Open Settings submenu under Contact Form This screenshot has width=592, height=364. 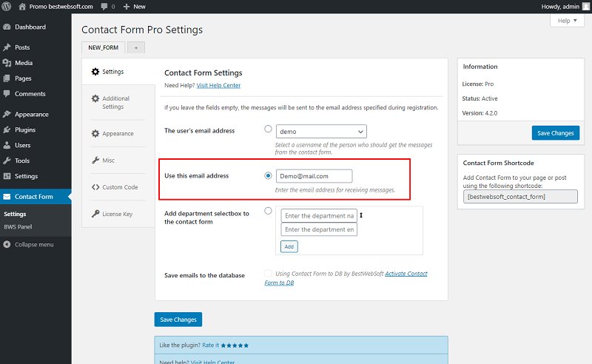pyautogui.click(x=15, y=214)
